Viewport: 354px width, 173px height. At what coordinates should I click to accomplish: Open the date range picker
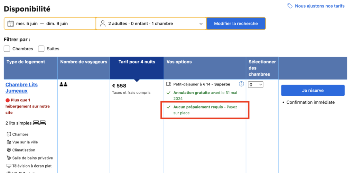50,24
